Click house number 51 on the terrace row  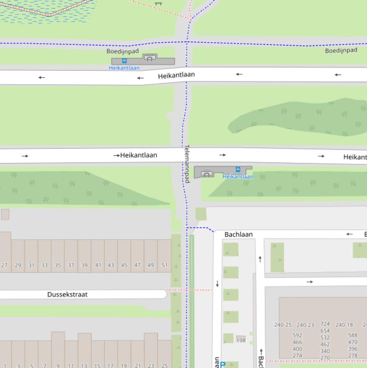[x=164, y=265]
